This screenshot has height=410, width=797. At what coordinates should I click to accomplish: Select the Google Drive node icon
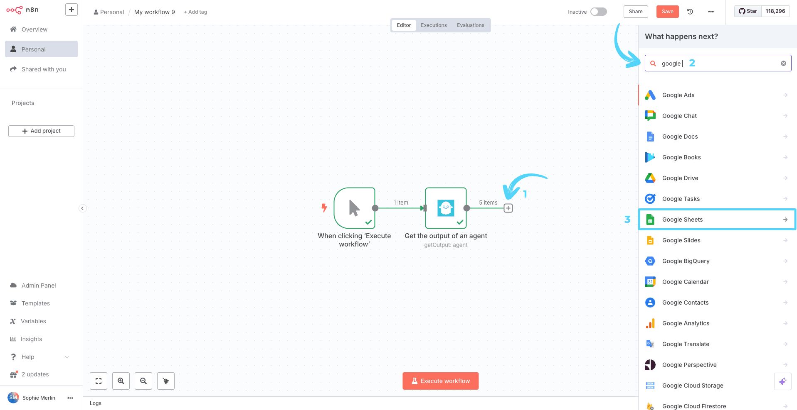(650, 178)
